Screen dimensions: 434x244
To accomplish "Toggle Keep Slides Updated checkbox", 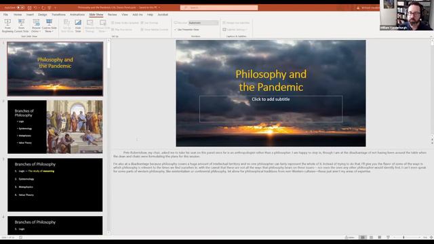I will 125,23.
